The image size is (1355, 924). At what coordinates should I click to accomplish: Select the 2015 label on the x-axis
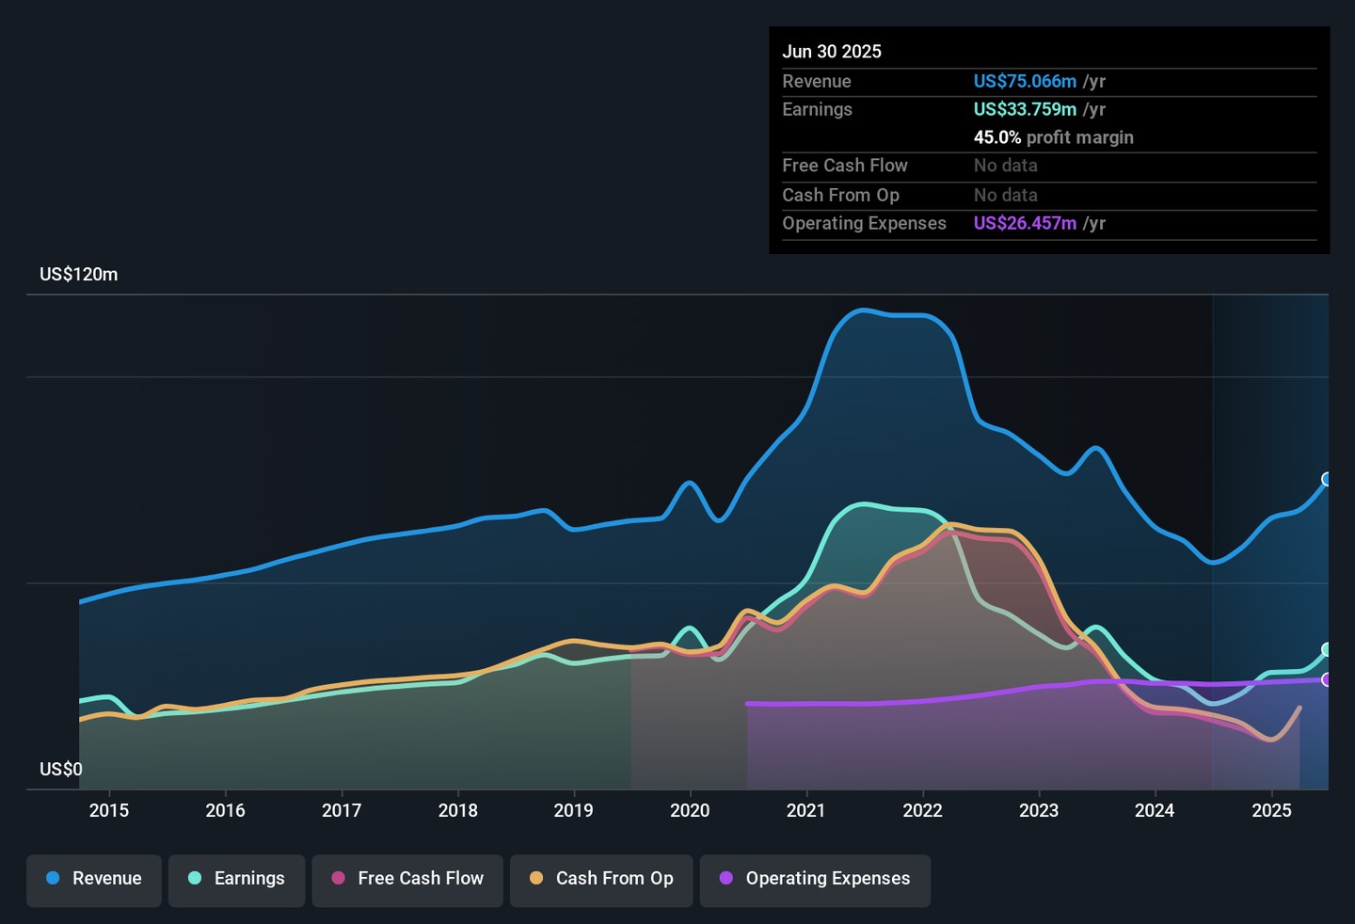click(109, 810)
